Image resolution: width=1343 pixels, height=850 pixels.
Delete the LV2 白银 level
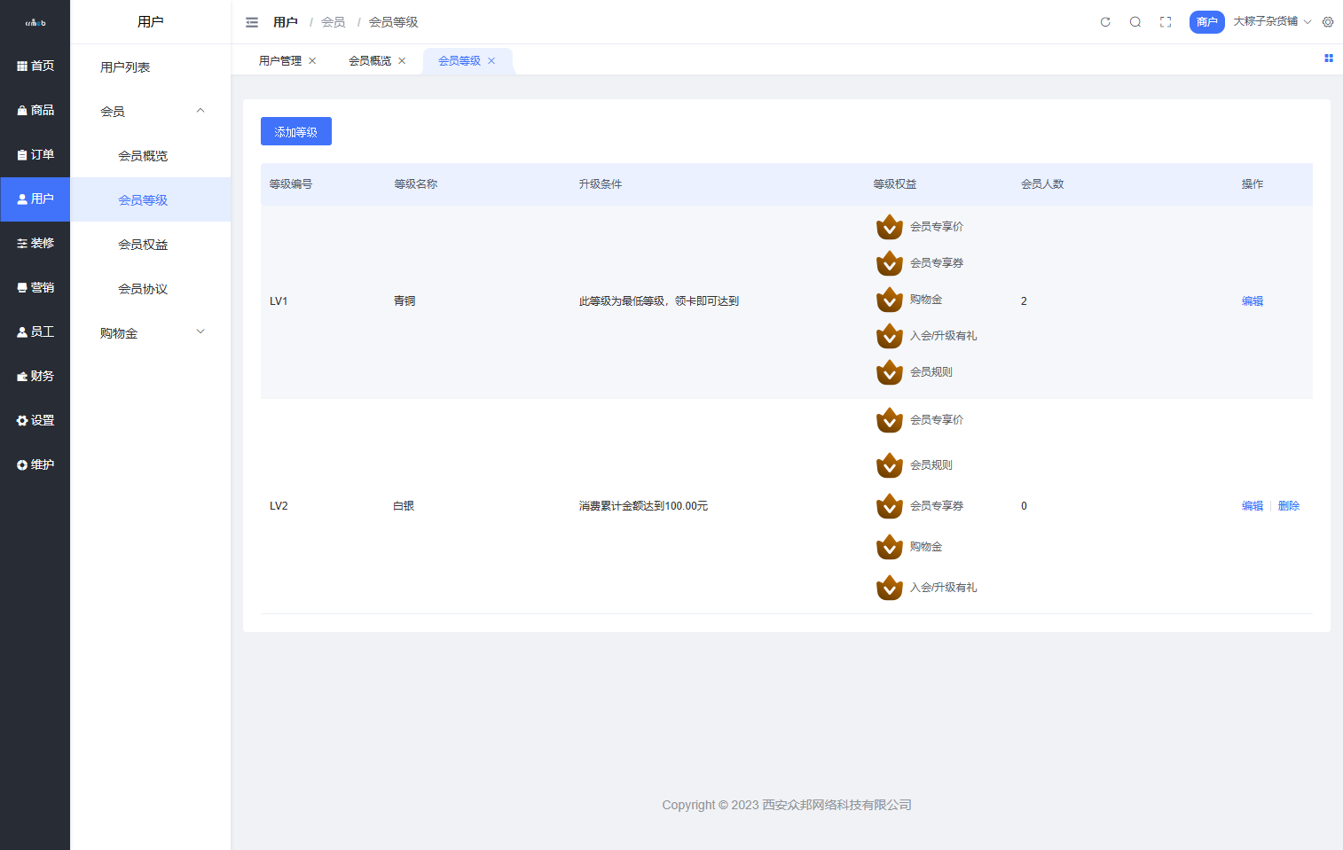coord(1288,506)
